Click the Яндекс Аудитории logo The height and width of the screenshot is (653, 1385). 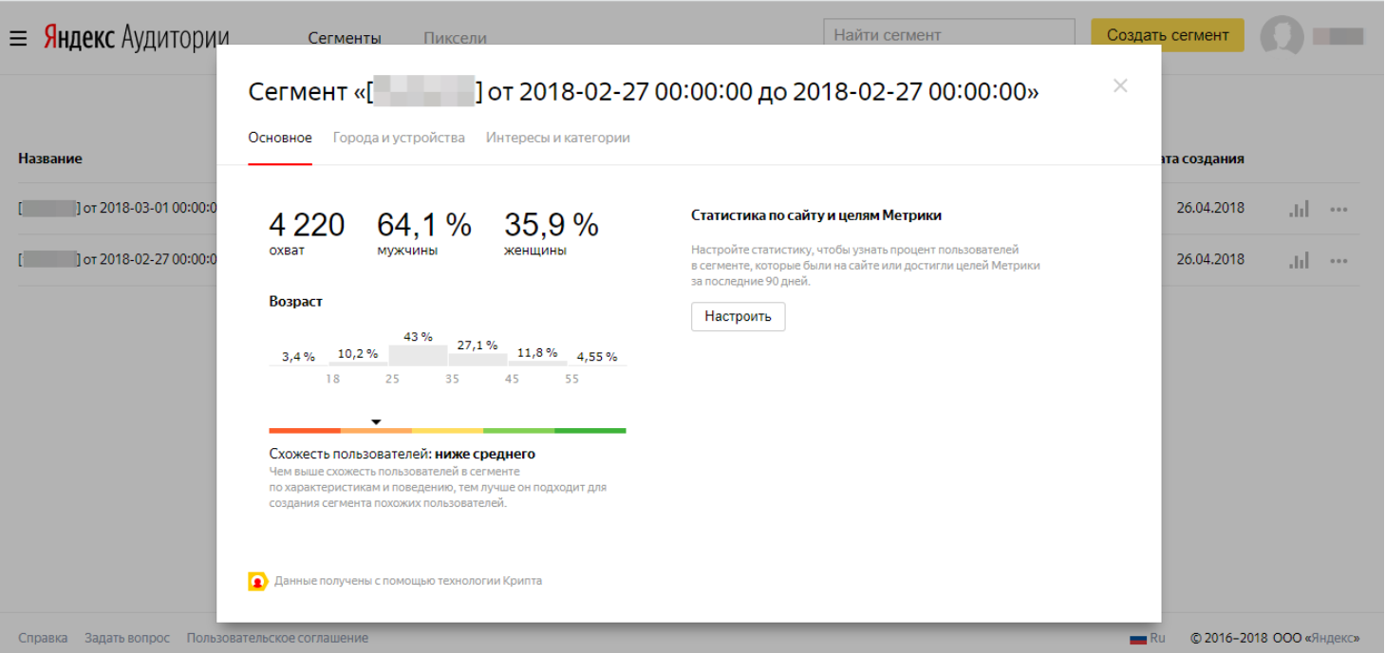tap(137, 37)
